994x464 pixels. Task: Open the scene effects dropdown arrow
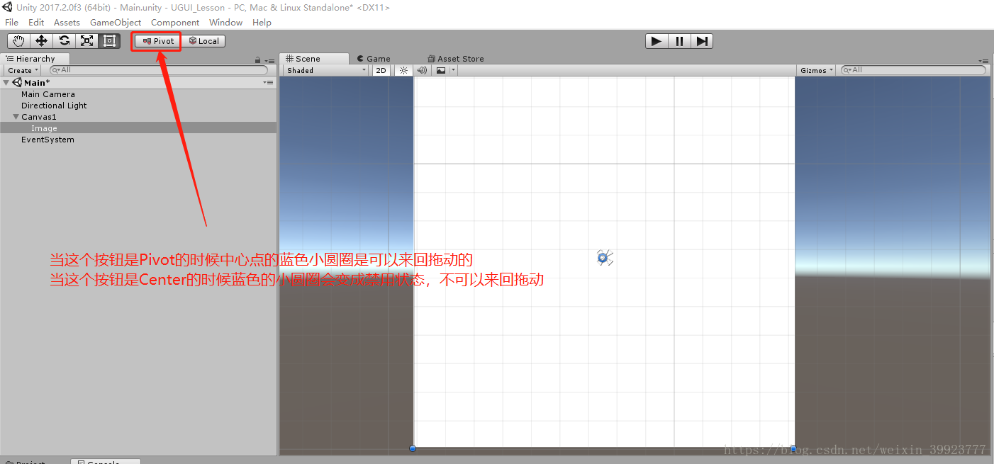pyautogui.click(x=453, y=70)
